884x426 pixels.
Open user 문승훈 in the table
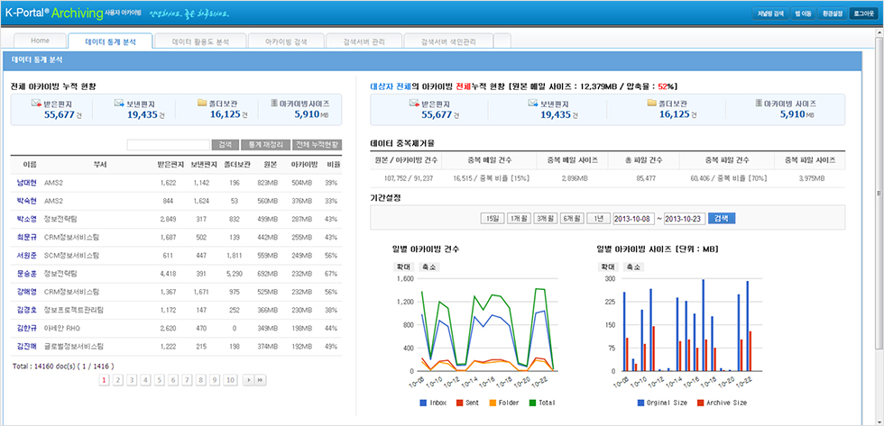coord(26,274)
